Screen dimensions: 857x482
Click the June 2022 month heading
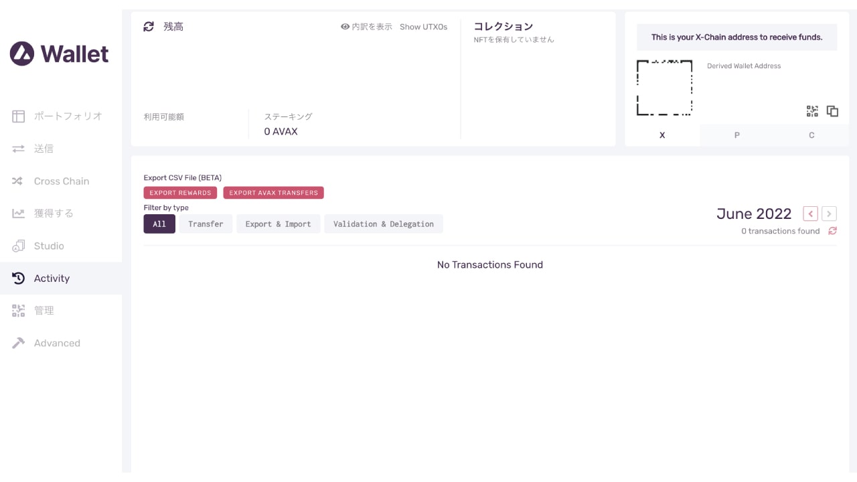754,214
